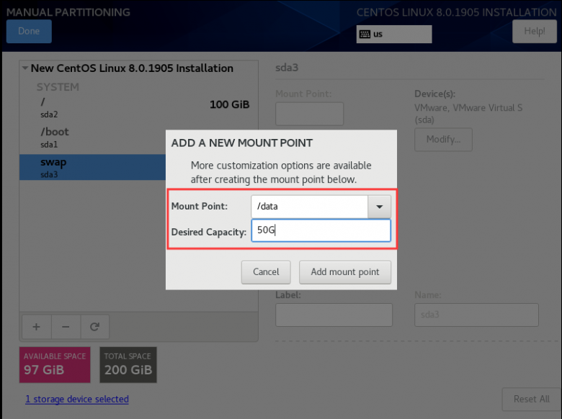Cancel the add mount point dialog
Viewport: 562px width, 419px height.
[x=266, y=272]
